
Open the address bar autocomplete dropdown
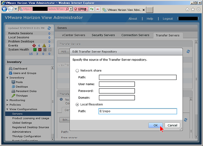click(71, 9)
